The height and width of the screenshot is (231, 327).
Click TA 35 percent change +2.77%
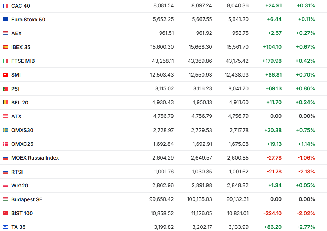coord(306,227)
